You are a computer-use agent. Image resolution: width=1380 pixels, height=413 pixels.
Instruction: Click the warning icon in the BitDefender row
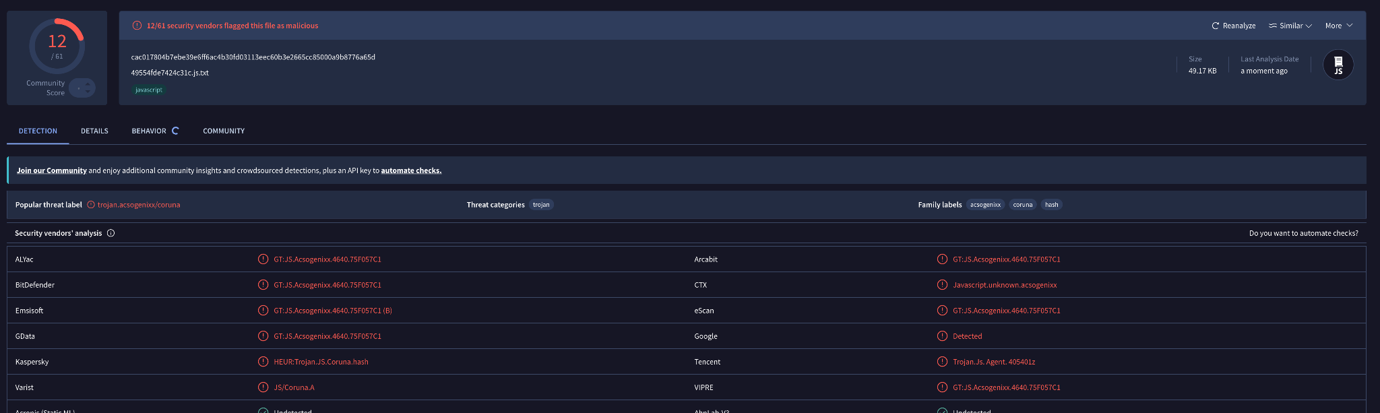[x=263, y=285]
